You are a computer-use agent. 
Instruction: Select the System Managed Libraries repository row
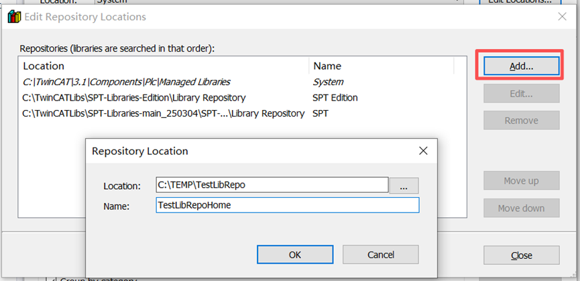(x=127, y=82)
